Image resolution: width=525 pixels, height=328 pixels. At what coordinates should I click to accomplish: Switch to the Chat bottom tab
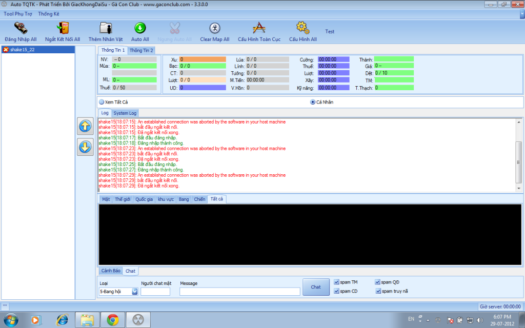[131, 271]
